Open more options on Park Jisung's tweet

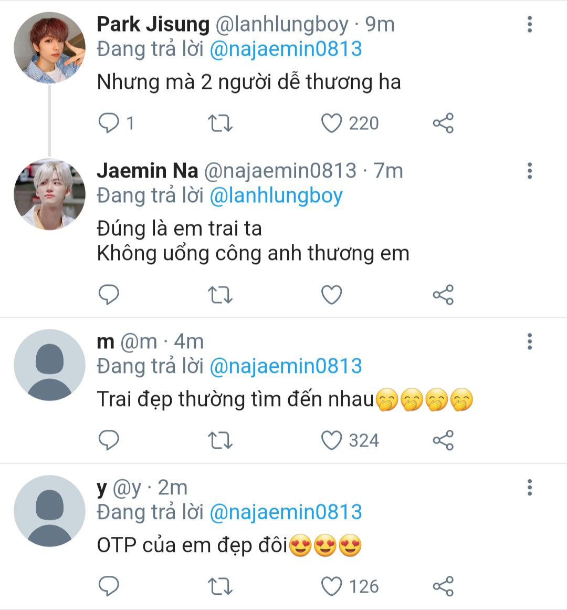(530, 24)
